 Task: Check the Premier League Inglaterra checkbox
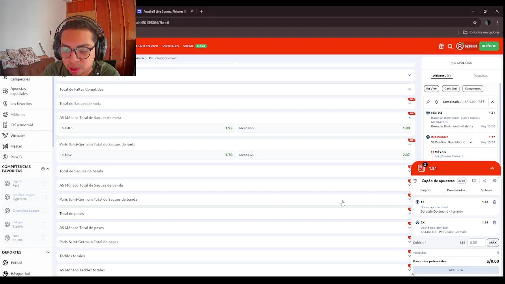point(44,197)
